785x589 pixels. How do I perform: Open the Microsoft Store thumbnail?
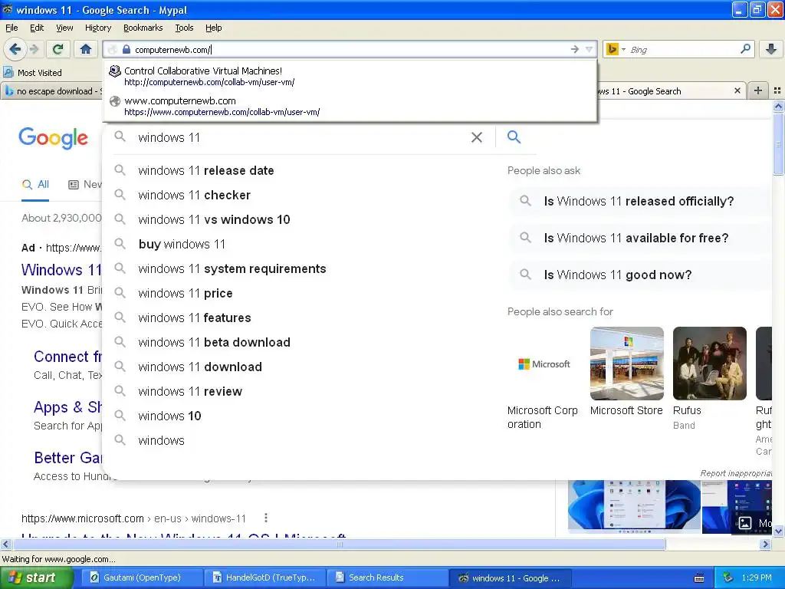tap(627, 364)
